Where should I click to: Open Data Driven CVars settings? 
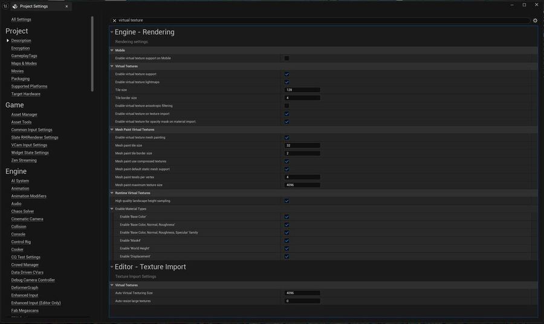pos(27,272)
